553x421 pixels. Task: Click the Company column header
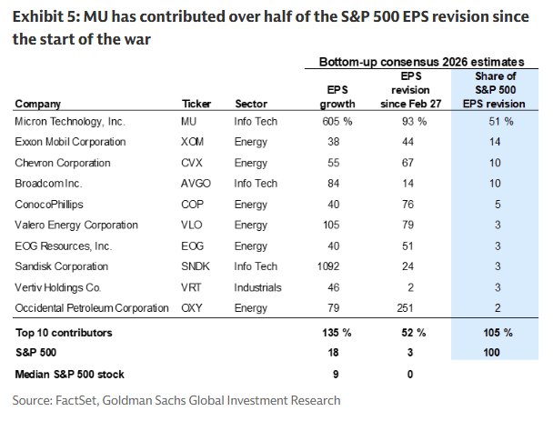(38, 104)
